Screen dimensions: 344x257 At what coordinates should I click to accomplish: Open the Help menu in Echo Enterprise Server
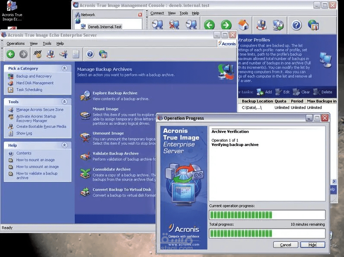tap(60, 44)
